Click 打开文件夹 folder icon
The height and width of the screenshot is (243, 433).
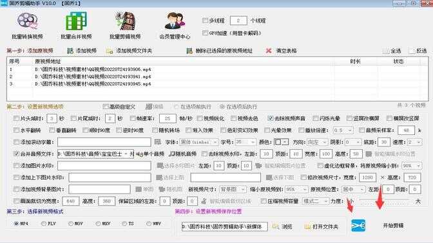point(307,226)
